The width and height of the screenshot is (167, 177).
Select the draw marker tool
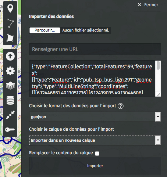(x=10, y=8)
